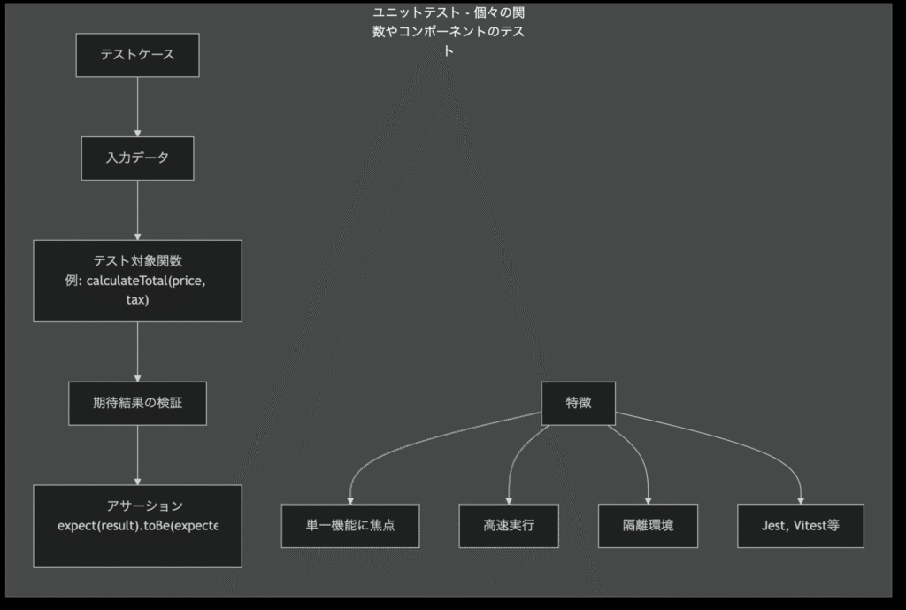Select the 特徴 node
This screenshot has height=610, width=906.
(x=579, y=403)
